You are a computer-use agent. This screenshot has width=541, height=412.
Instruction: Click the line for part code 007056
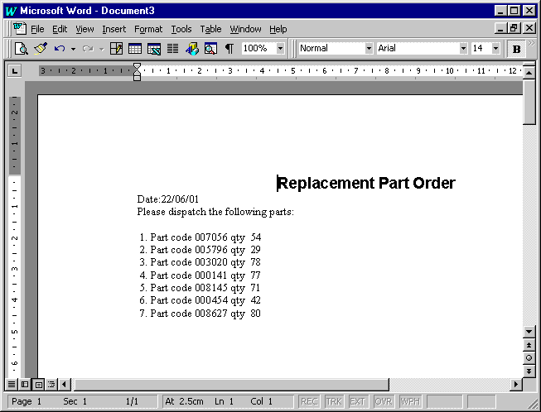[x=200, y=237]
